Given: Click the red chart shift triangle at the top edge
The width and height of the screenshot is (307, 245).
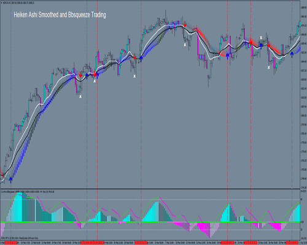Looking at the screenshot, I should pos(292,2).
